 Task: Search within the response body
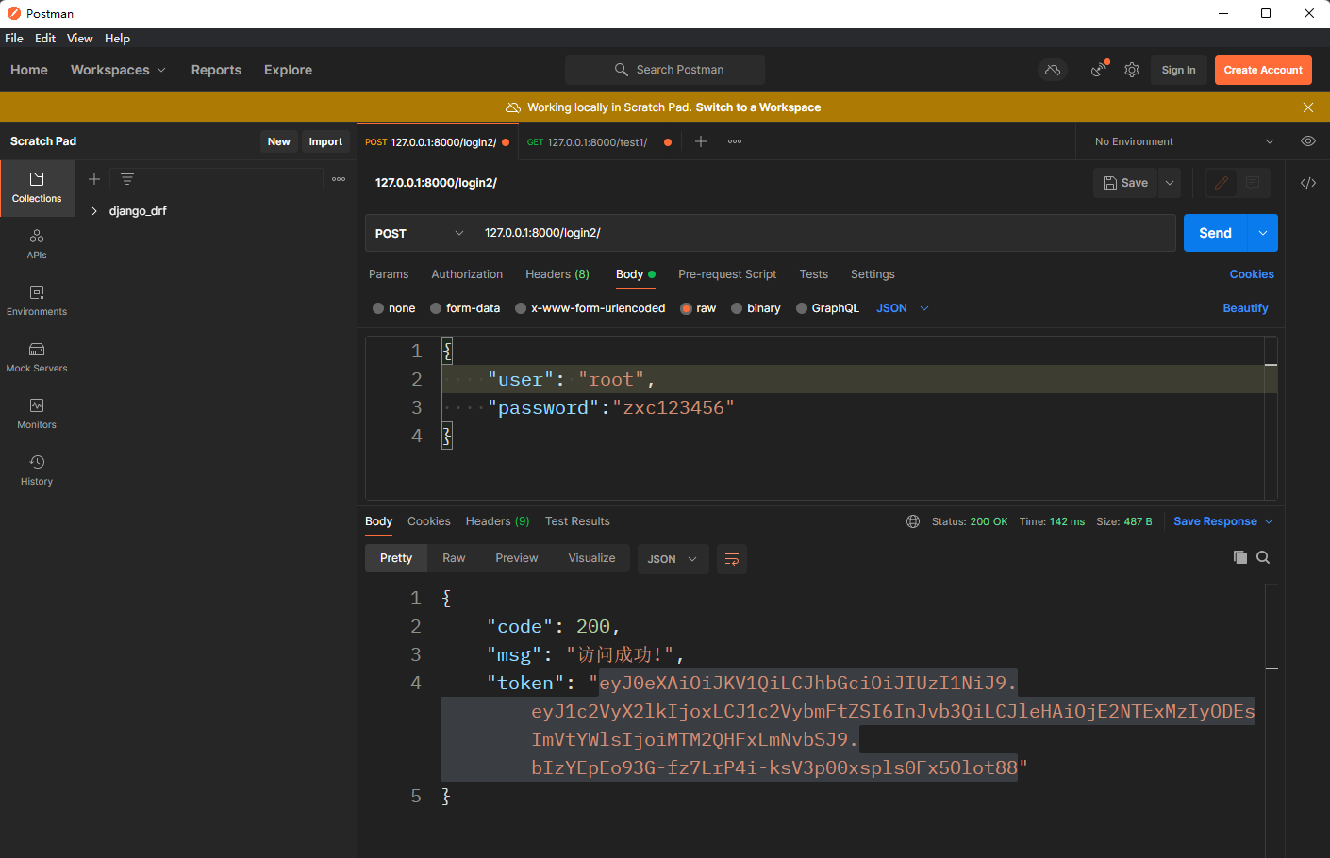tap(1263, 557)
